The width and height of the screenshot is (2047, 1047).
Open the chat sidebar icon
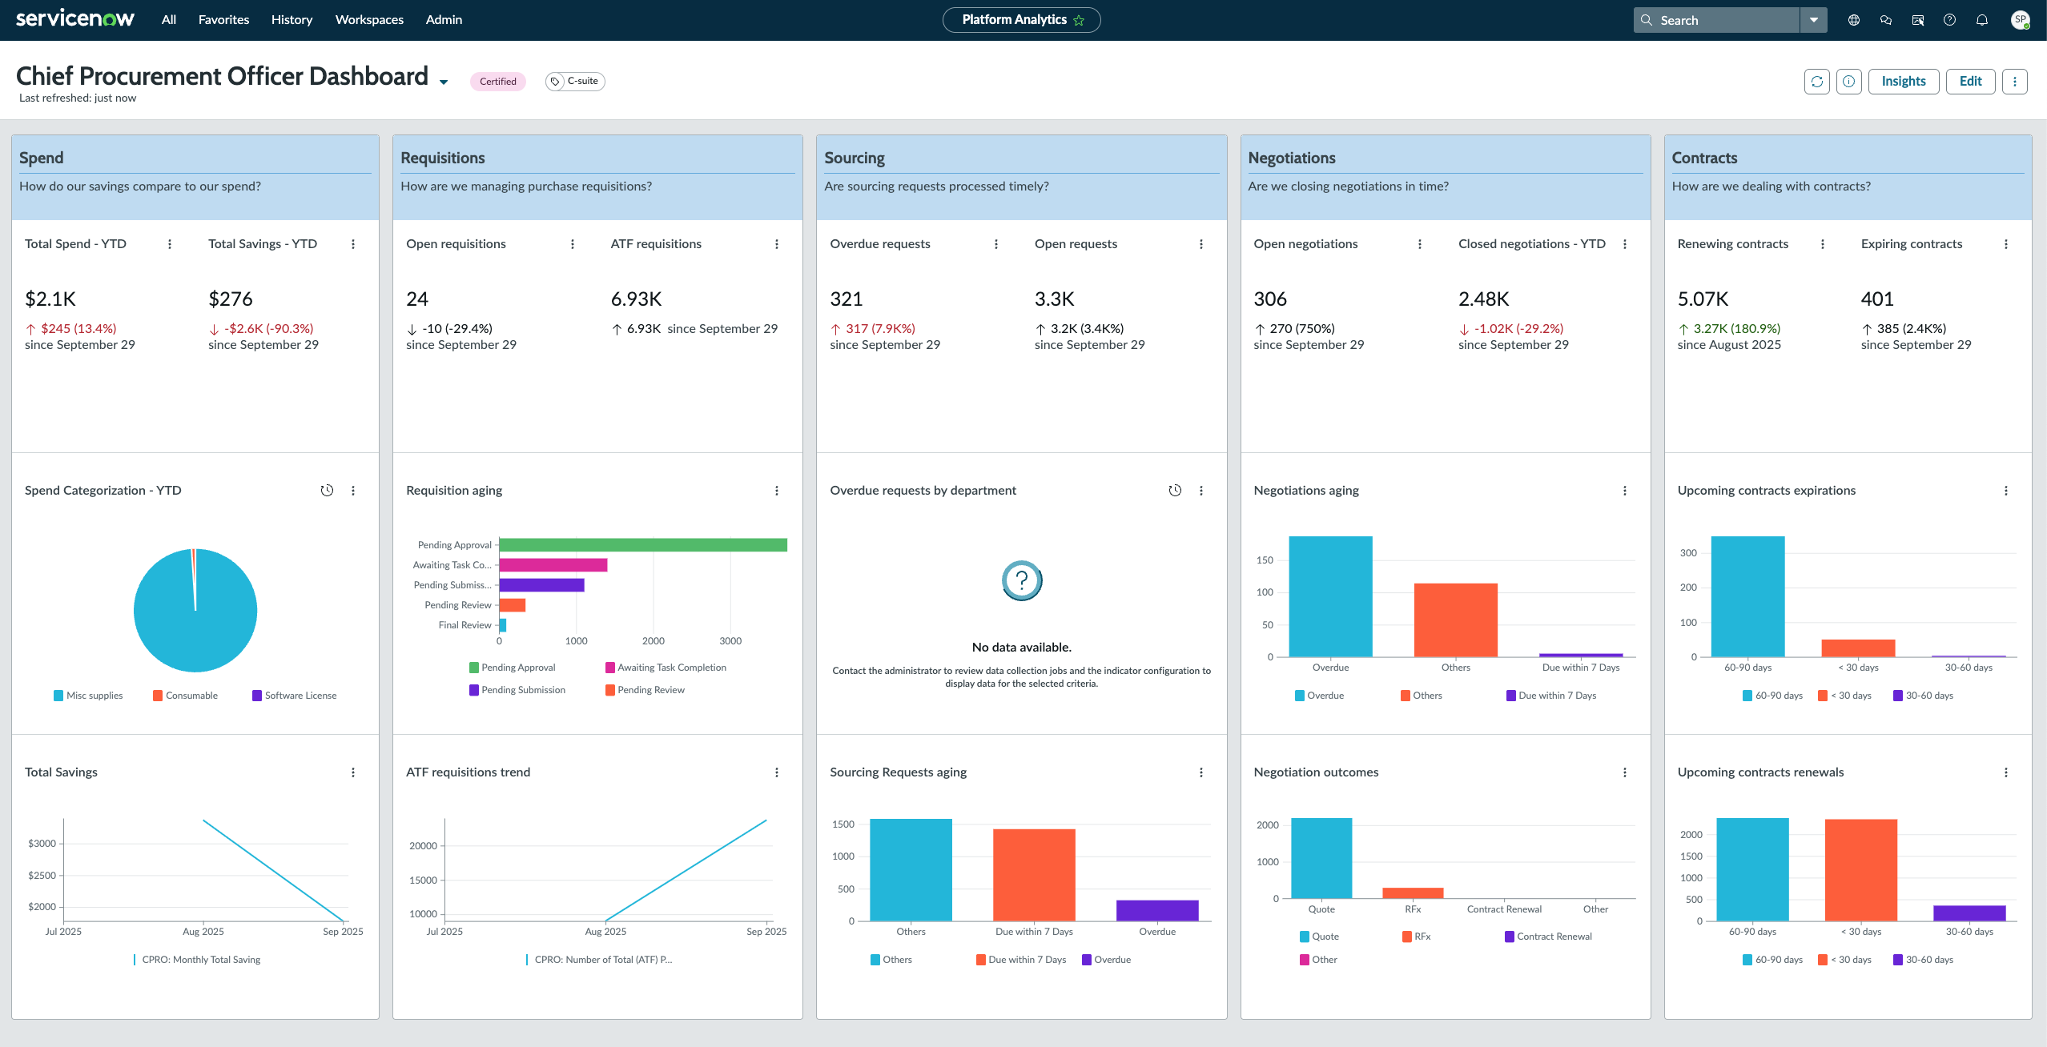point(1885,20)
